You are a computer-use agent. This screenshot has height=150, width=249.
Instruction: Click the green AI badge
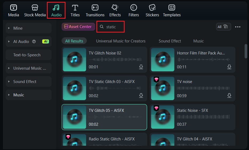coord(46,42)
